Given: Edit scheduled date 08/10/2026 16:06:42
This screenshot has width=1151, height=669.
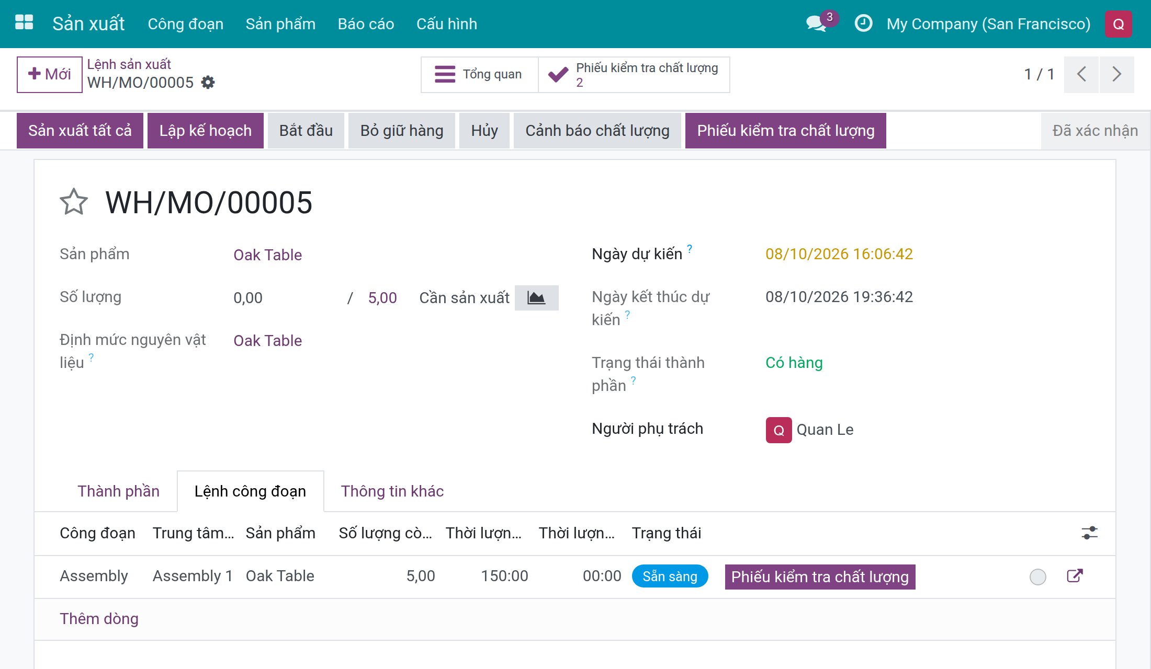Looking at the screenshot, I should click(x=839, y=254).
